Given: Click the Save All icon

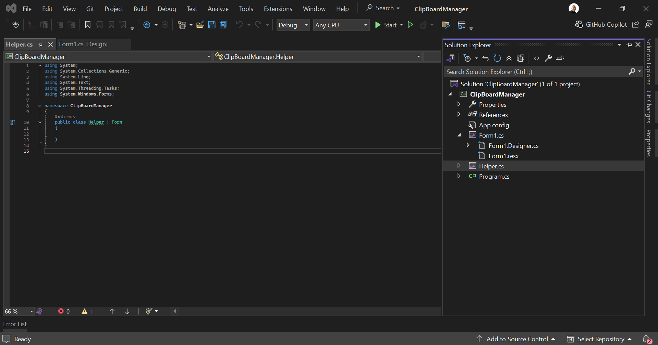Looking at the screenshot, I should click(223, 25).
